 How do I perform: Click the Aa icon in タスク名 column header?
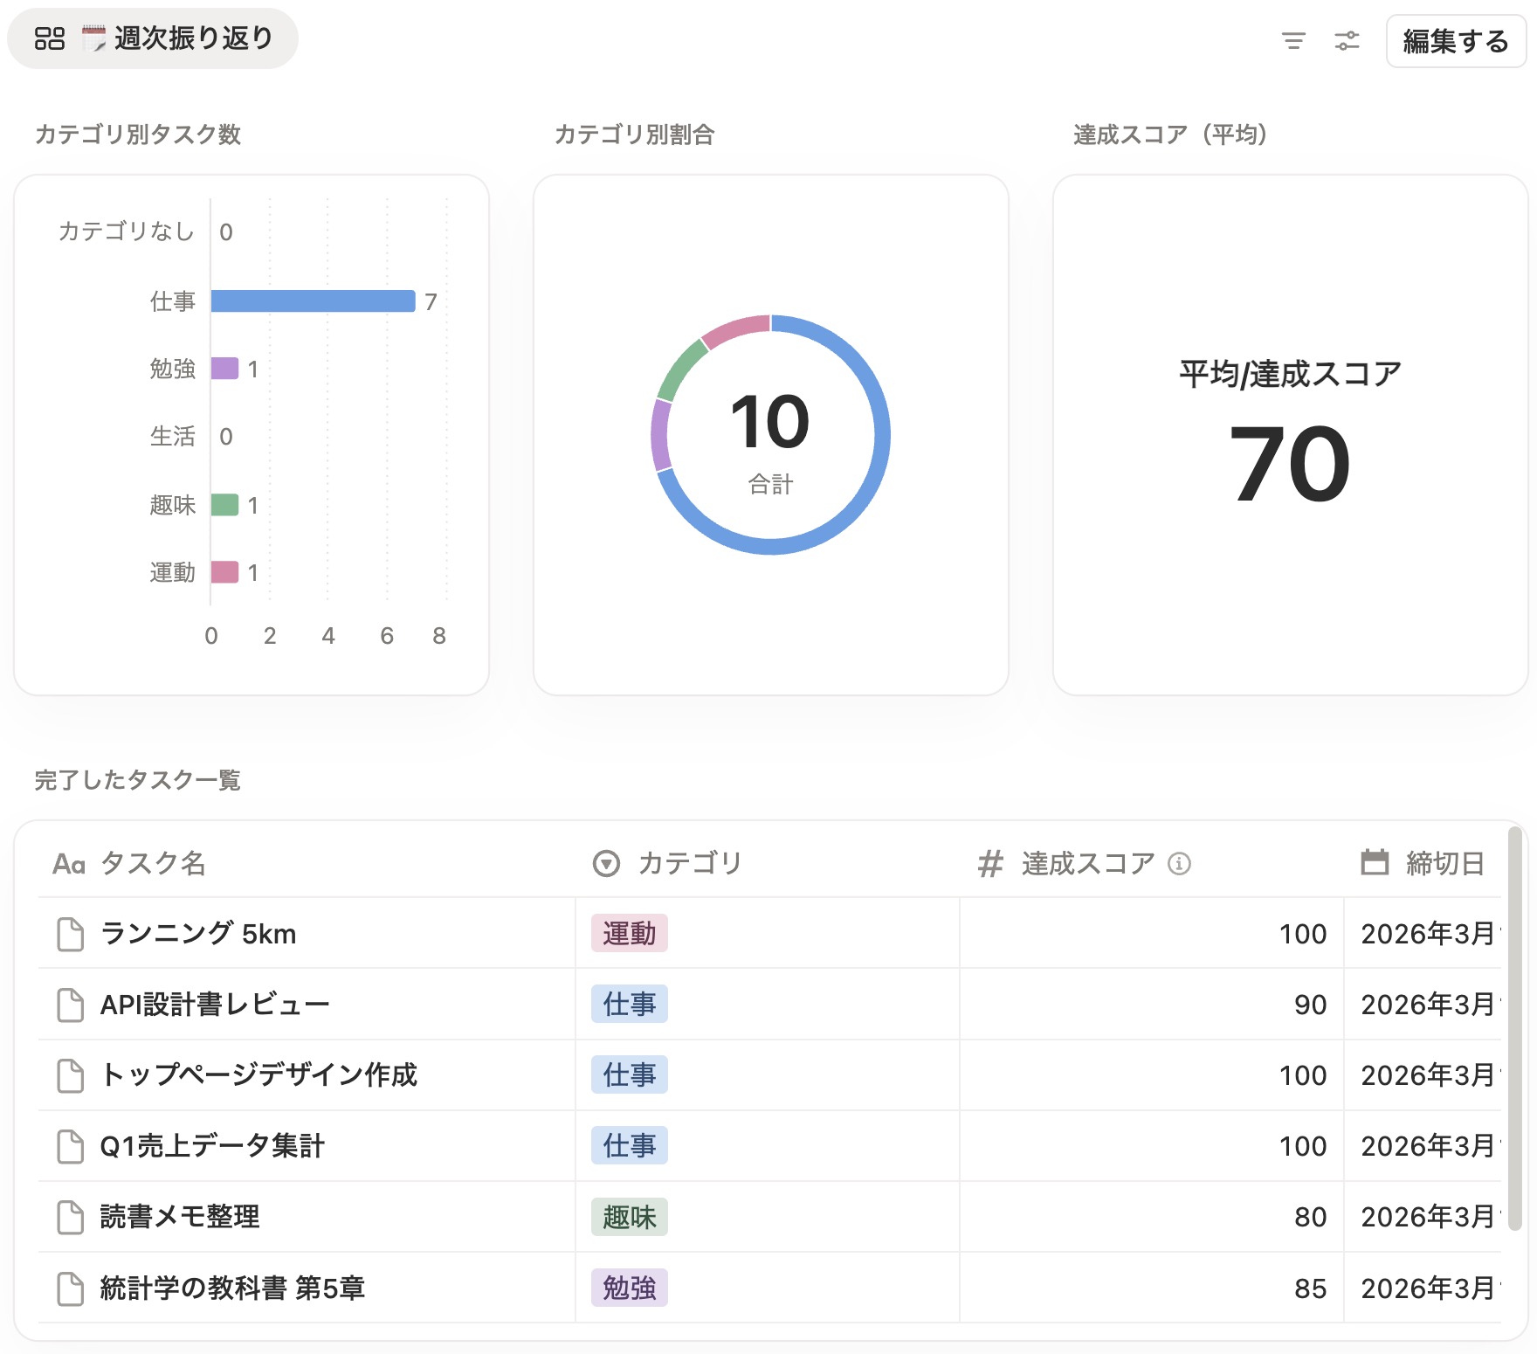[68, 864]
